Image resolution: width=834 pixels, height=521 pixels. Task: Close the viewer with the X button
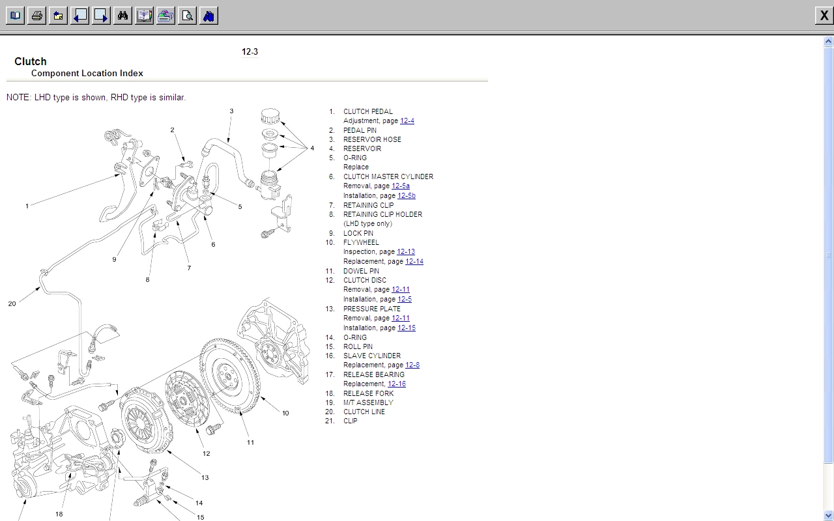tap(824, 16)
